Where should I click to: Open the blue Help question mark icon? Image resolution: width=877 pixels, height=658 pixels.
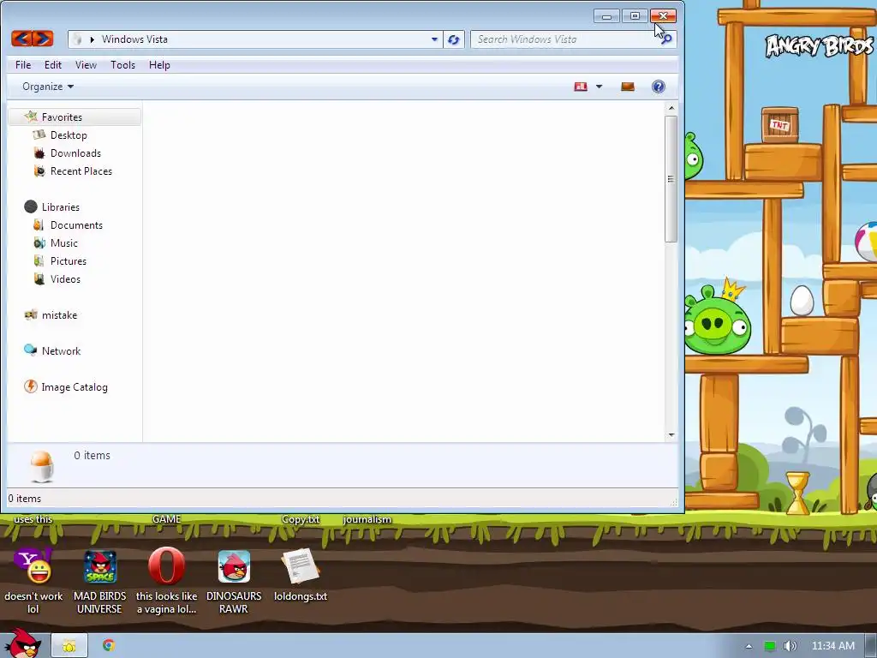659,87
